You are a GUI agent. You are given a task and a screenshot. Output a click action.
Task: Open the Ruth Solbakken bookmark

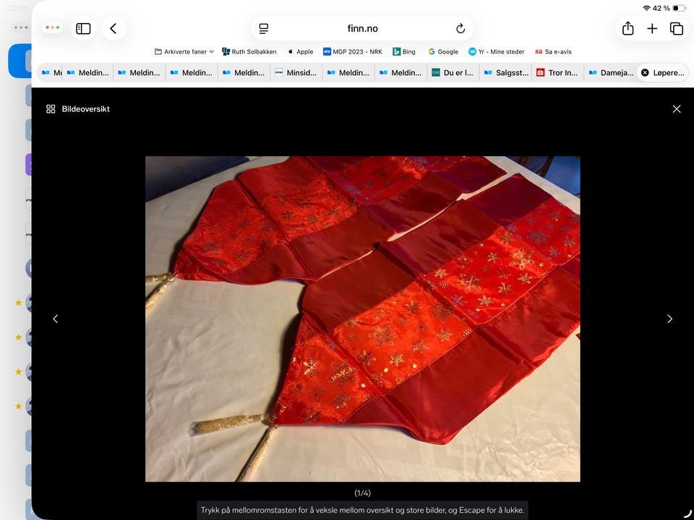coord(249,52)
